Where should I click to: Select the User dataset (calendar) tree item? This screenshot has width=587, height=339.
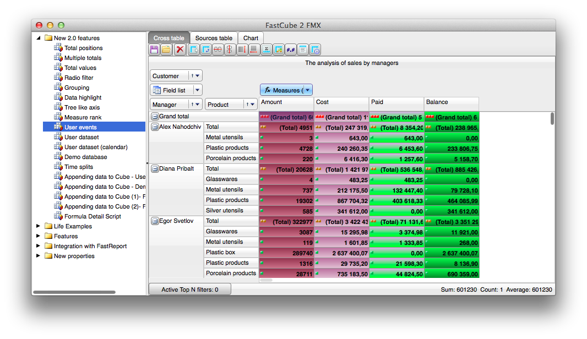tap(96, 147)
